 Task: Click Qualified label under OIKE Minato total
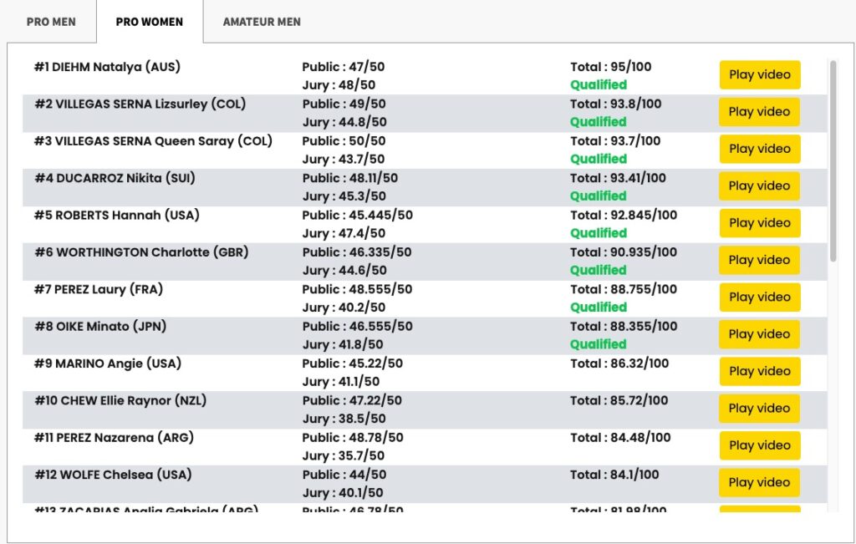pyautogui.click(x=599, y=344)
